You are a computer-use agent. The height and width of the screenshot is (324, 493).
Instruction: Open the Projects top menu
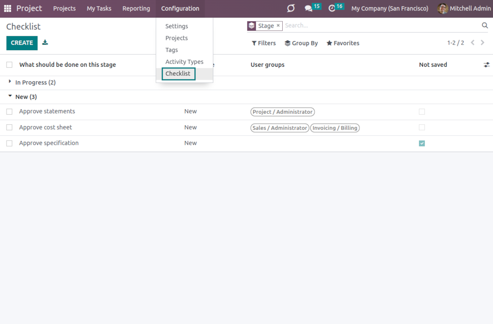pos(64,8)
